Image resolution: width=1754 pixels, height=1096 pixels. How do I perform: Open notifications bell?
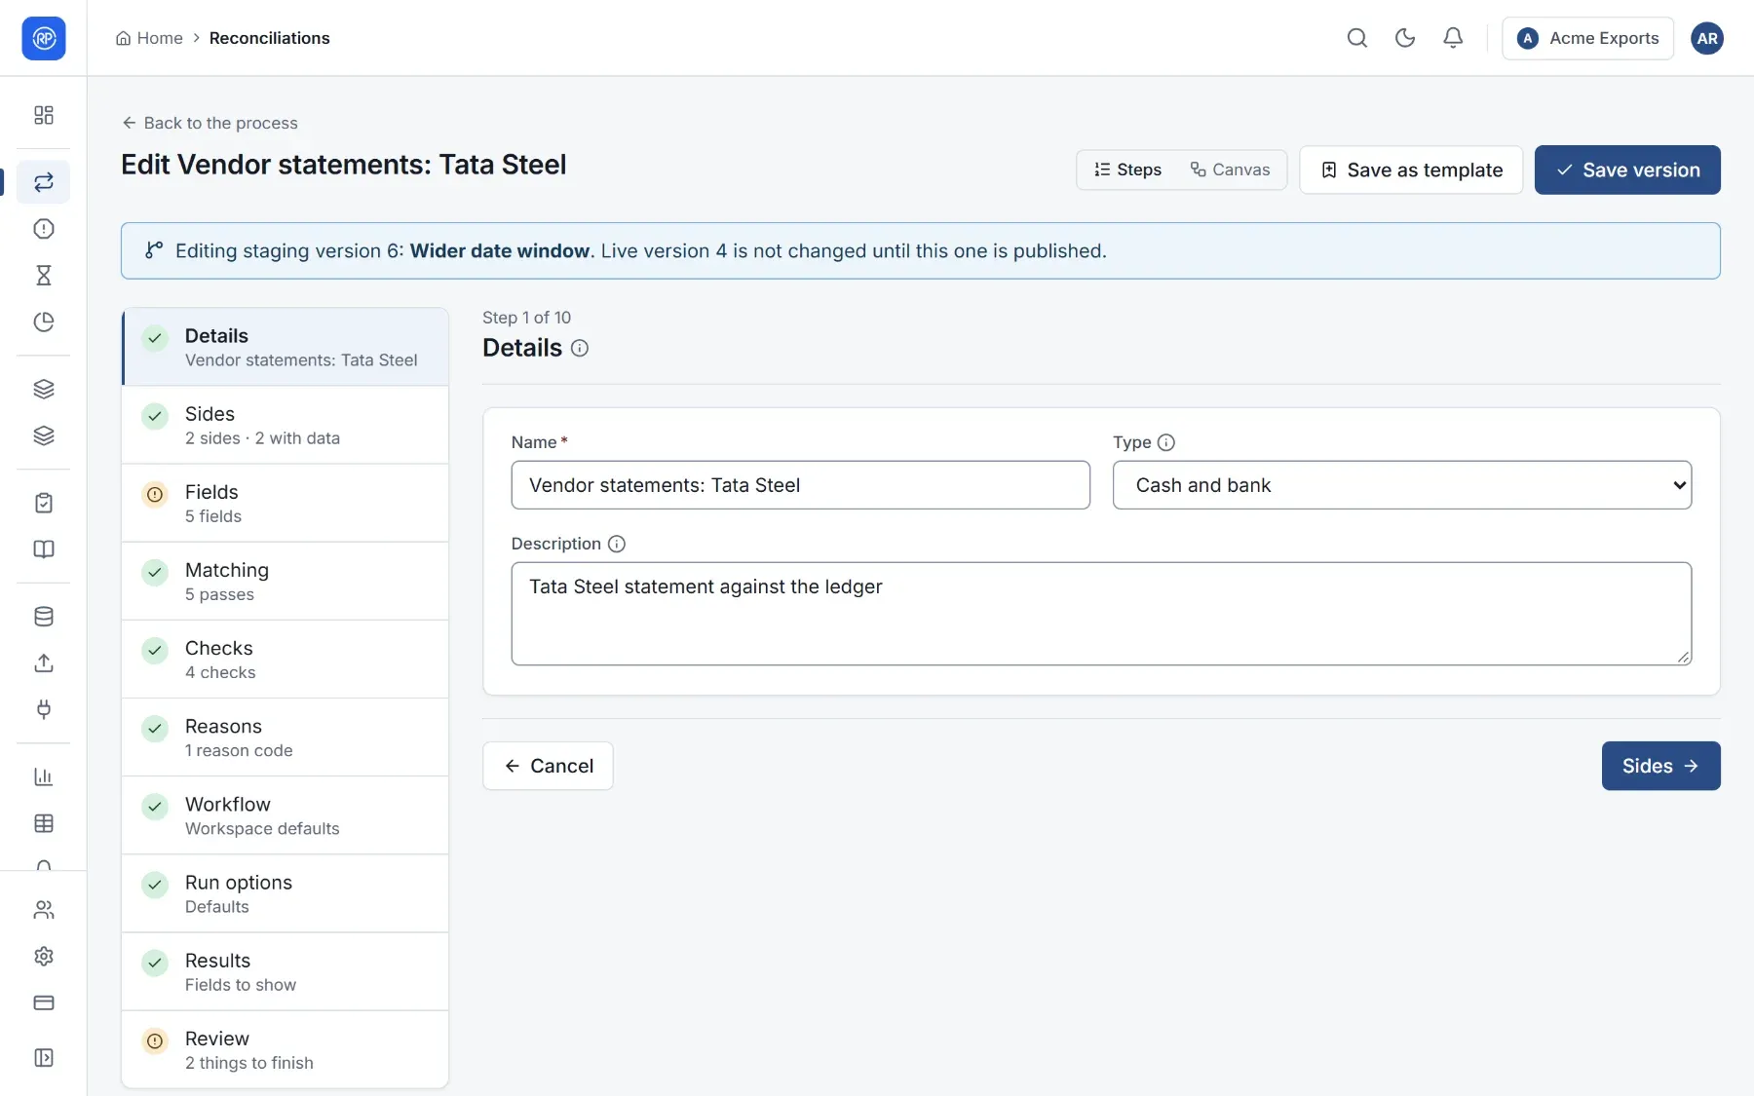[x=1452, y=38]
